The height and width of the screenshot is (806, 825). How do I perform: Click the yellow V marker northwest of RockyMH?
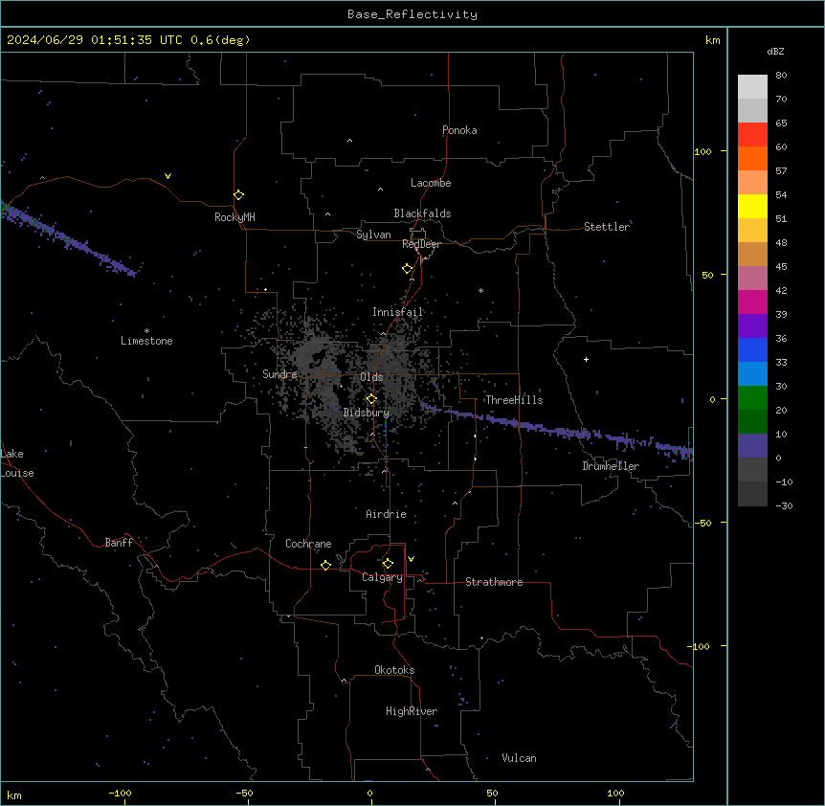(x=167, y=176)
